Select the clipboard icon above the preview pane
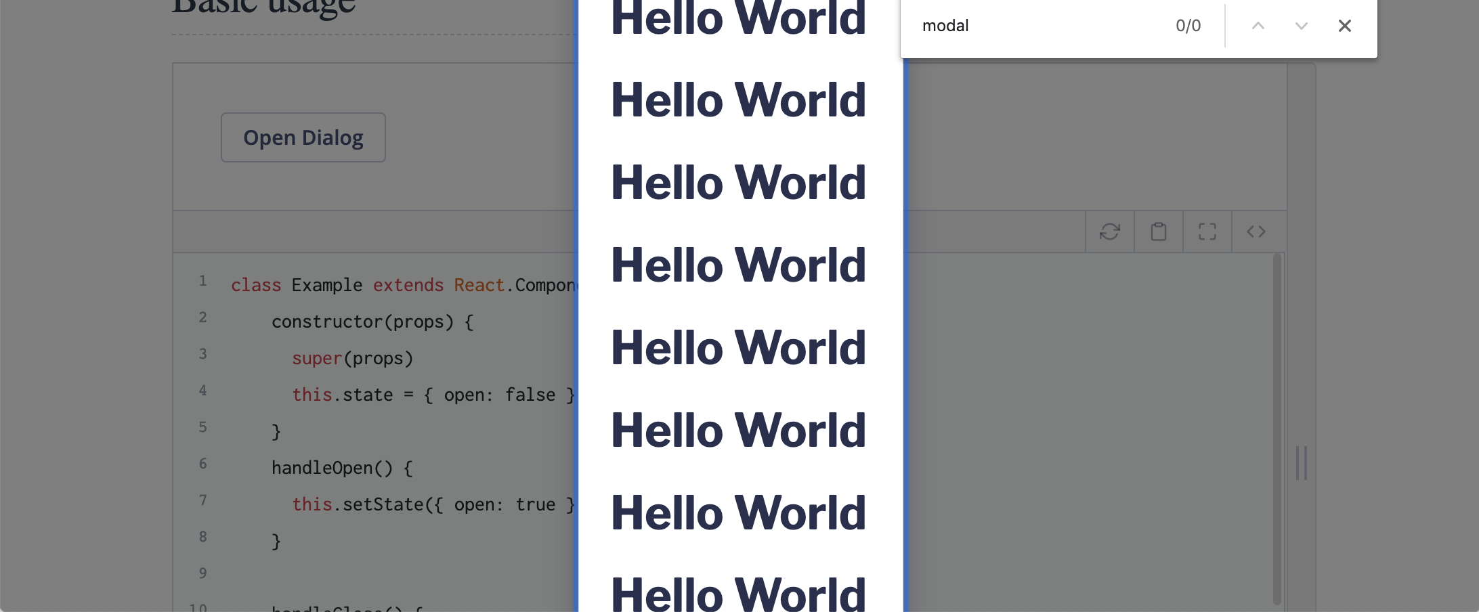 pos(1158,231)
